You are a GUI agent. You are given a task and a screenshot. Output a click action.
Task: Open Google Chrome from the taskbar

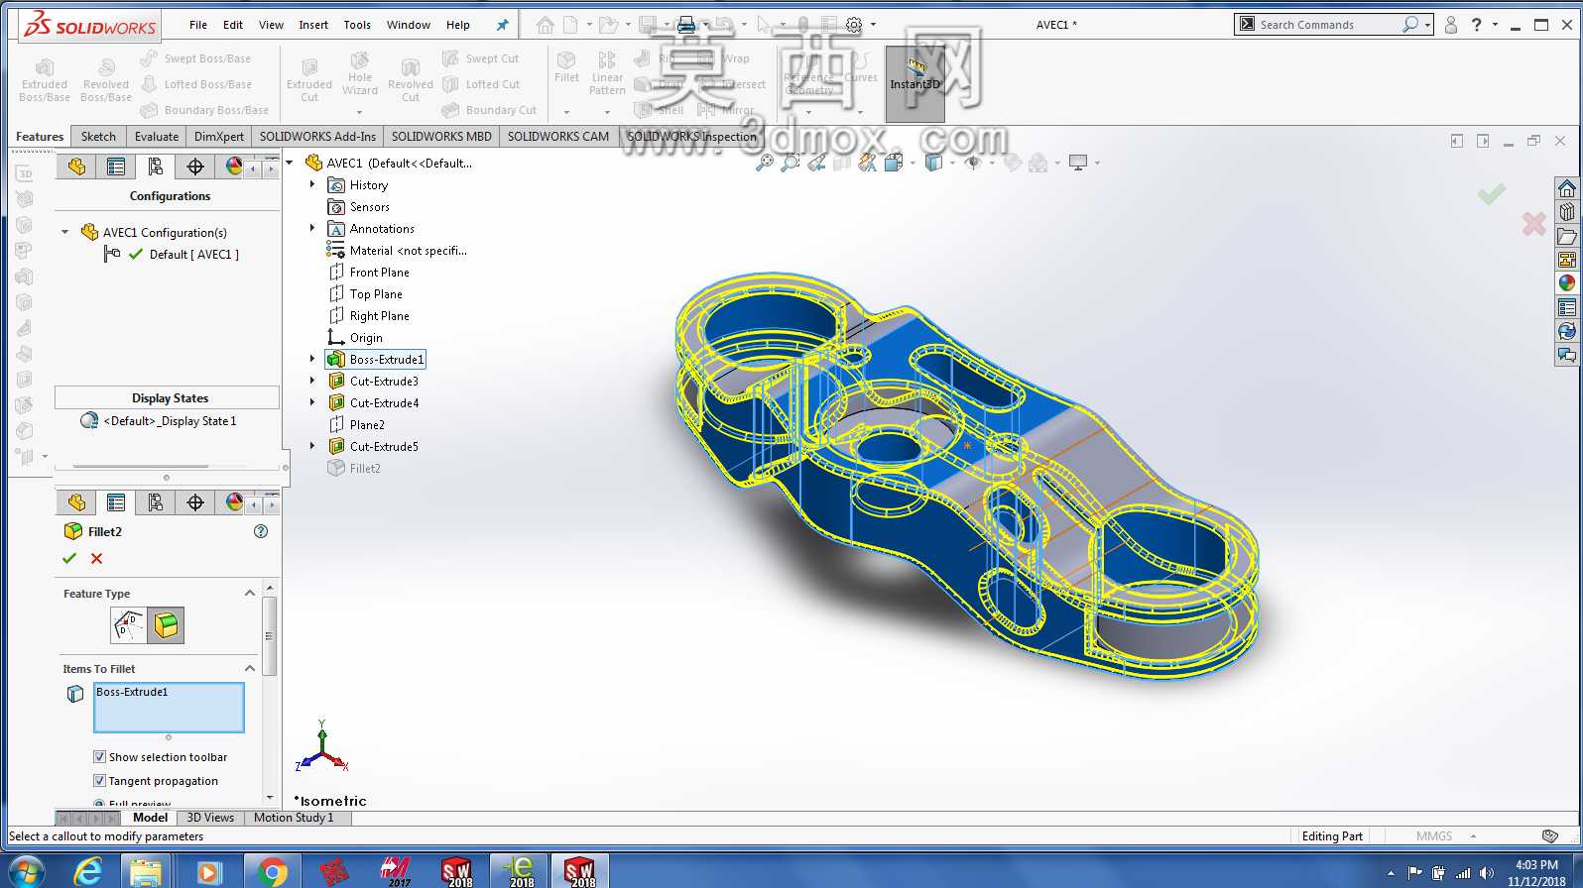271,871
